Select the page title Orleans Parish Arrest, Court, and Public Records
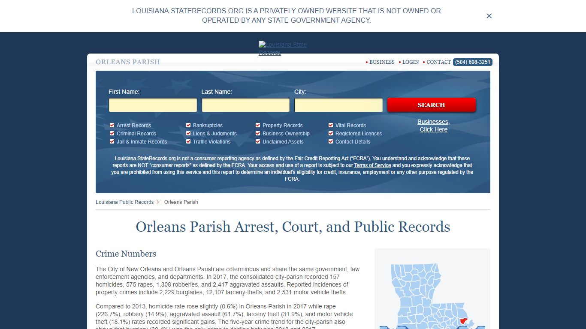The height and width of the screenshot is (329, 586). coord(293,227)
